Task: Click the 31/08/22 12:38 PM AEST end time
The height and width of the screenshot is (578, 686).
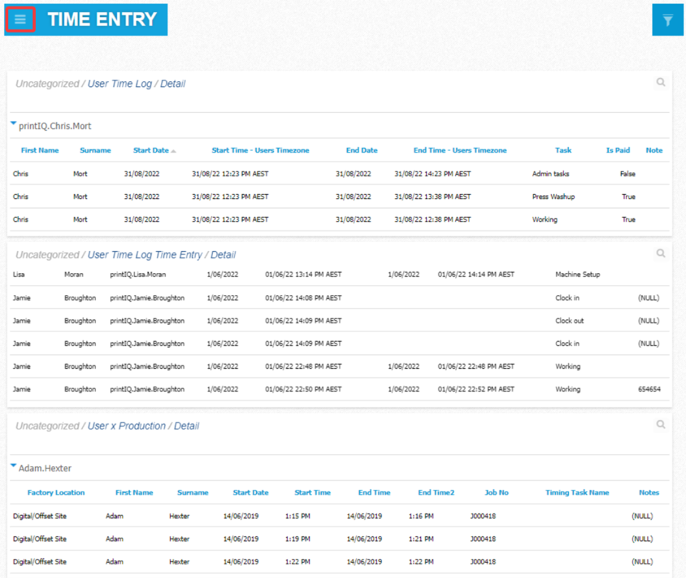Action: click(433, 219)
